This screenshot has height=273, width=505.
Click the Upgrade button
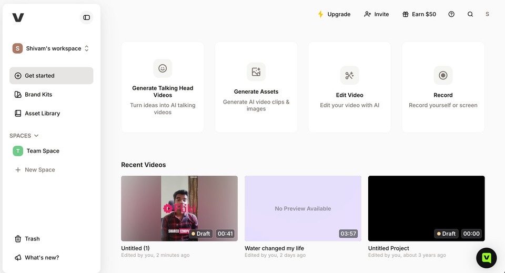click(334, 14)
